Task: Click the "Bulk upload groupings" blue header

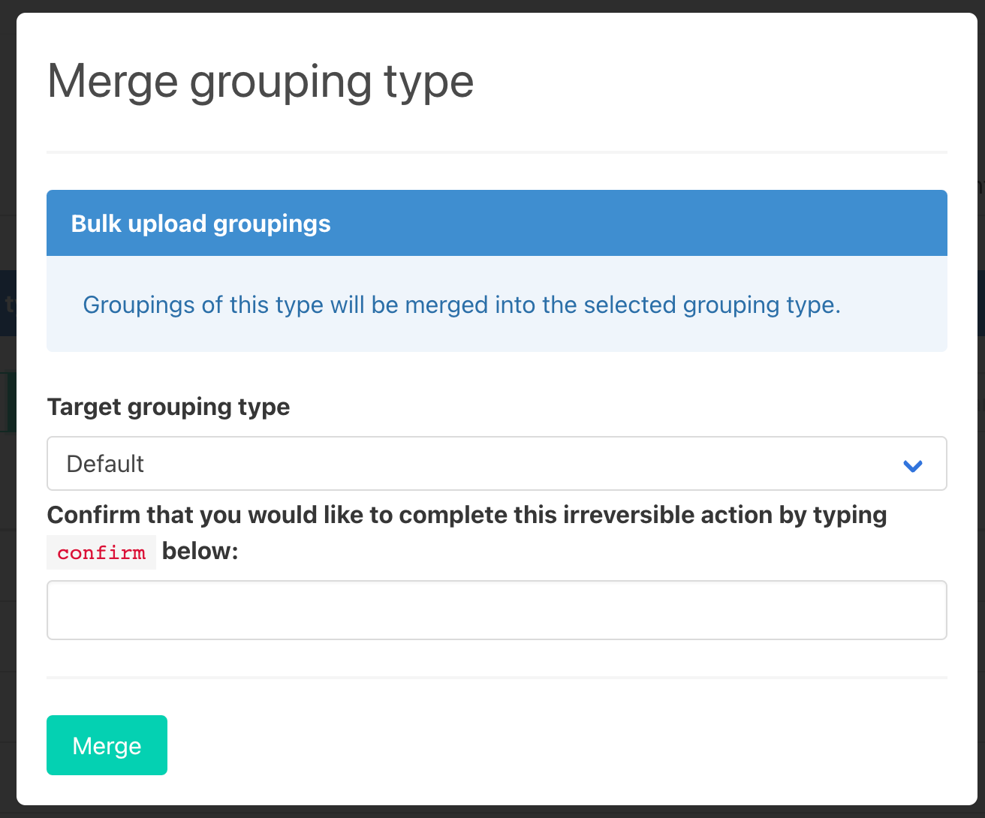Action: coord(200,224)
